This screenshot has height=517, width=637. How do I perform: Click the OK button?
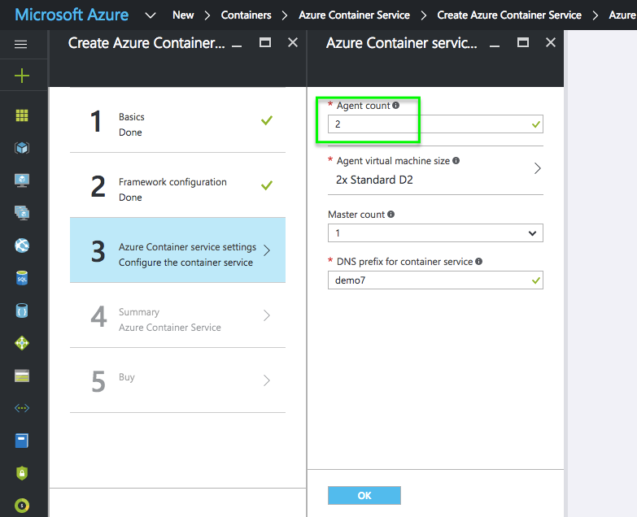[x=364, y=496]
